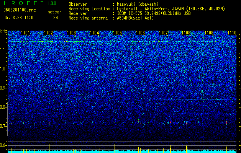Click the meteor echo below 1110
The image size is (241, 153).
click(x=227, y=123)
